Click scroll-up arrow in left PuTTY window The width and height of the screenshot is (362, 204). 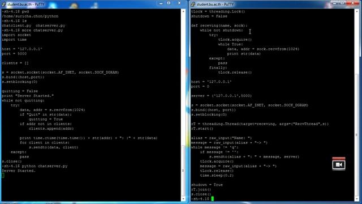(183, 11)
